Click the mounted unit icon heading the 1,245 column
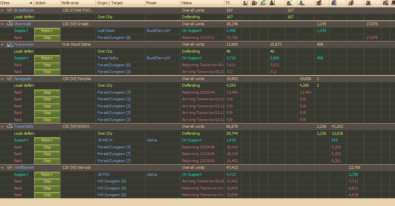395x206 pixels. [x=319, y=3]
